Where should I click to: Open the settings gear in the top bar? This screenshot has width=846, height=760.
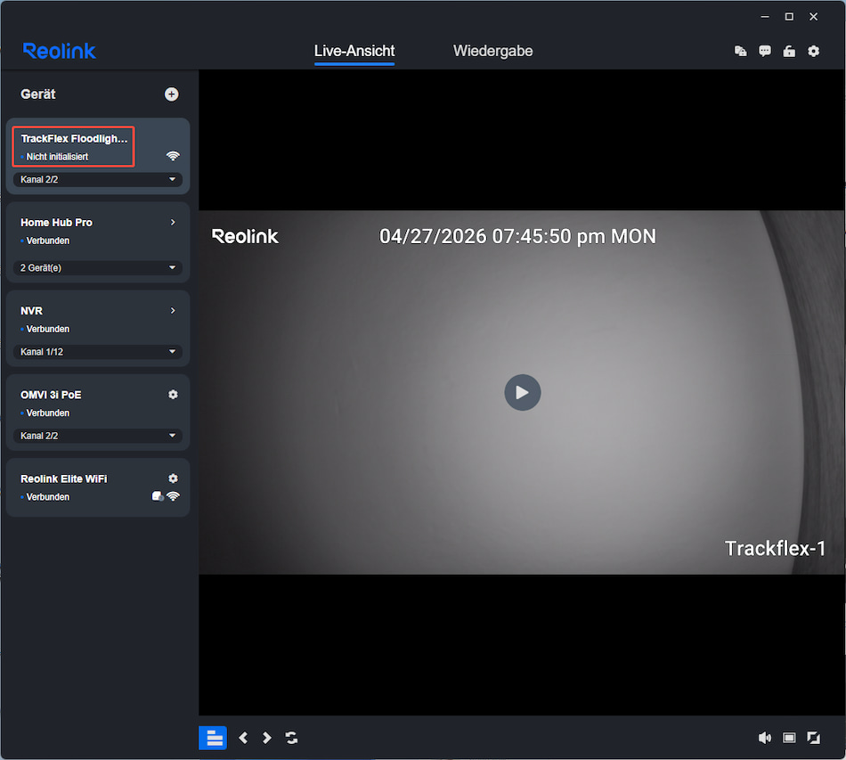813,52
